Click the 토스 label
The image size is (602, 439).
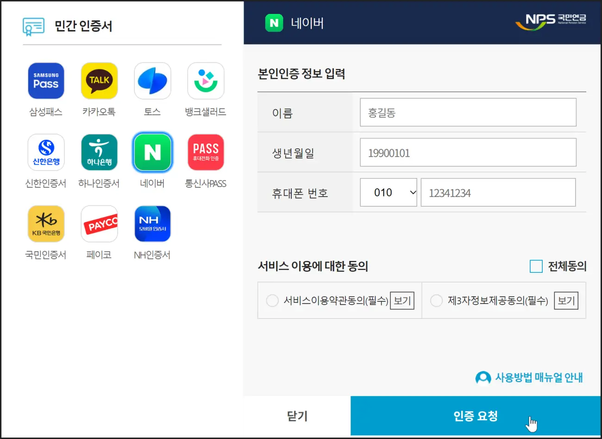click(152, 112)
